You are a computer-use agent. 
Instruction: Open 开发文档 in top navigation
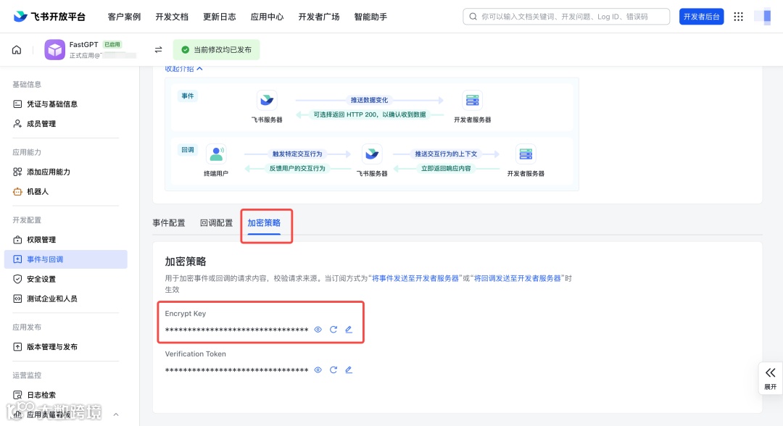172,17
